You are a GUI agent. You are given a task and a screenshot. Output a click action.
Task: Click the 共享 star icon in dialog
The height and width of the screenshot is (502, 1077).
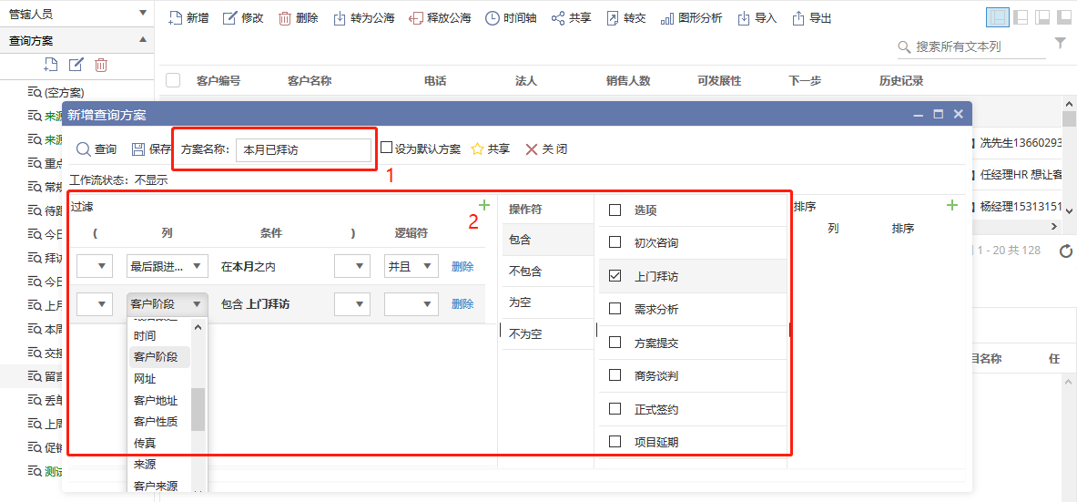pos(477,149)
